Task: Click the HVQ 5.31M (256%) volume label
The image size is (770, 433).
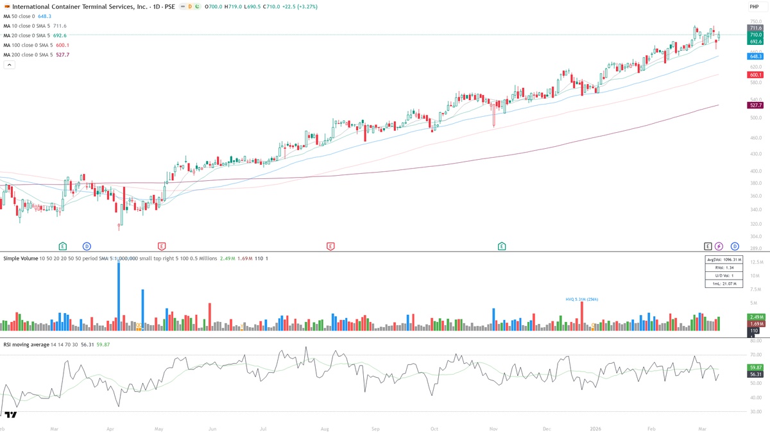Action: click(x=581, y=299)
